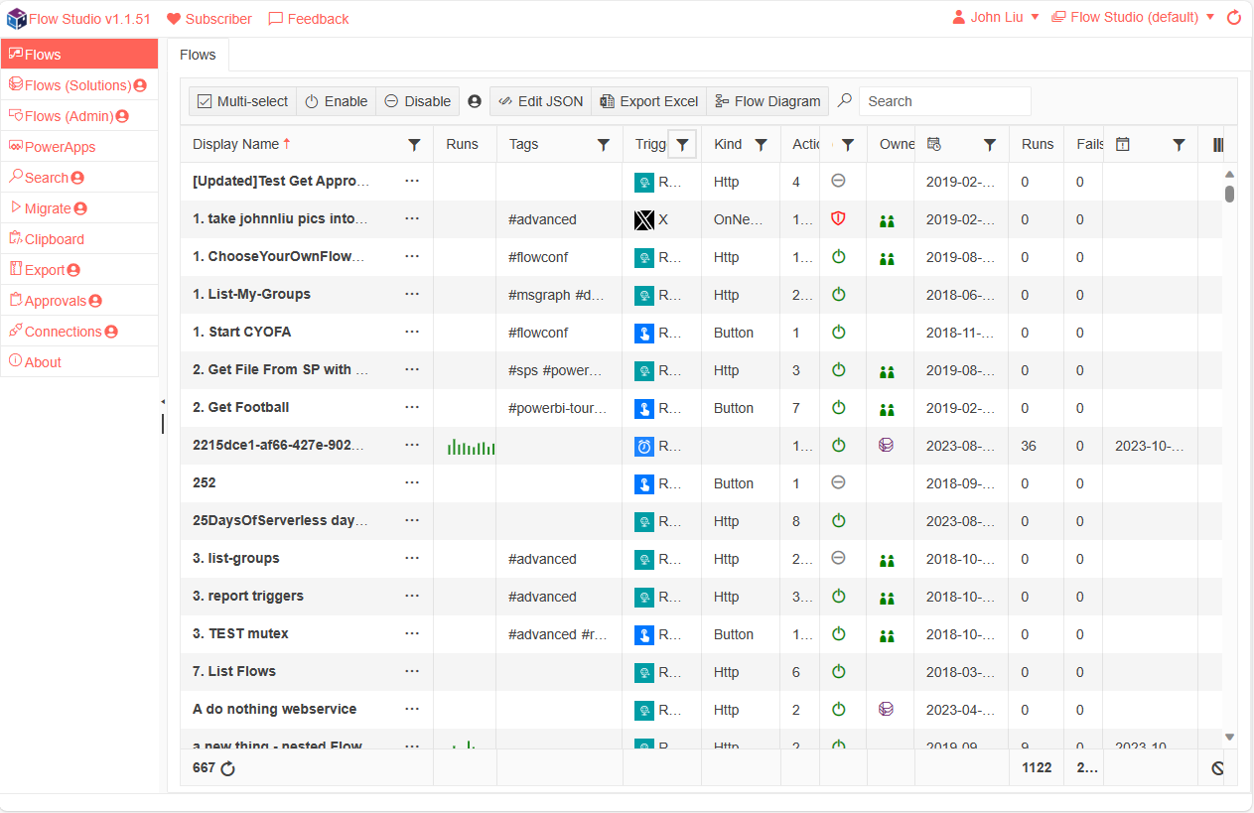Click the columns chooser icon in grid header
1254x813 pixels.
point(1218,145)
